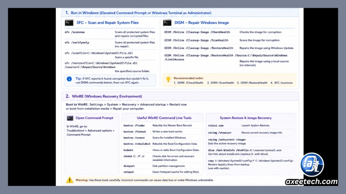Click 'Scans the image for corruption.' description

260,40
